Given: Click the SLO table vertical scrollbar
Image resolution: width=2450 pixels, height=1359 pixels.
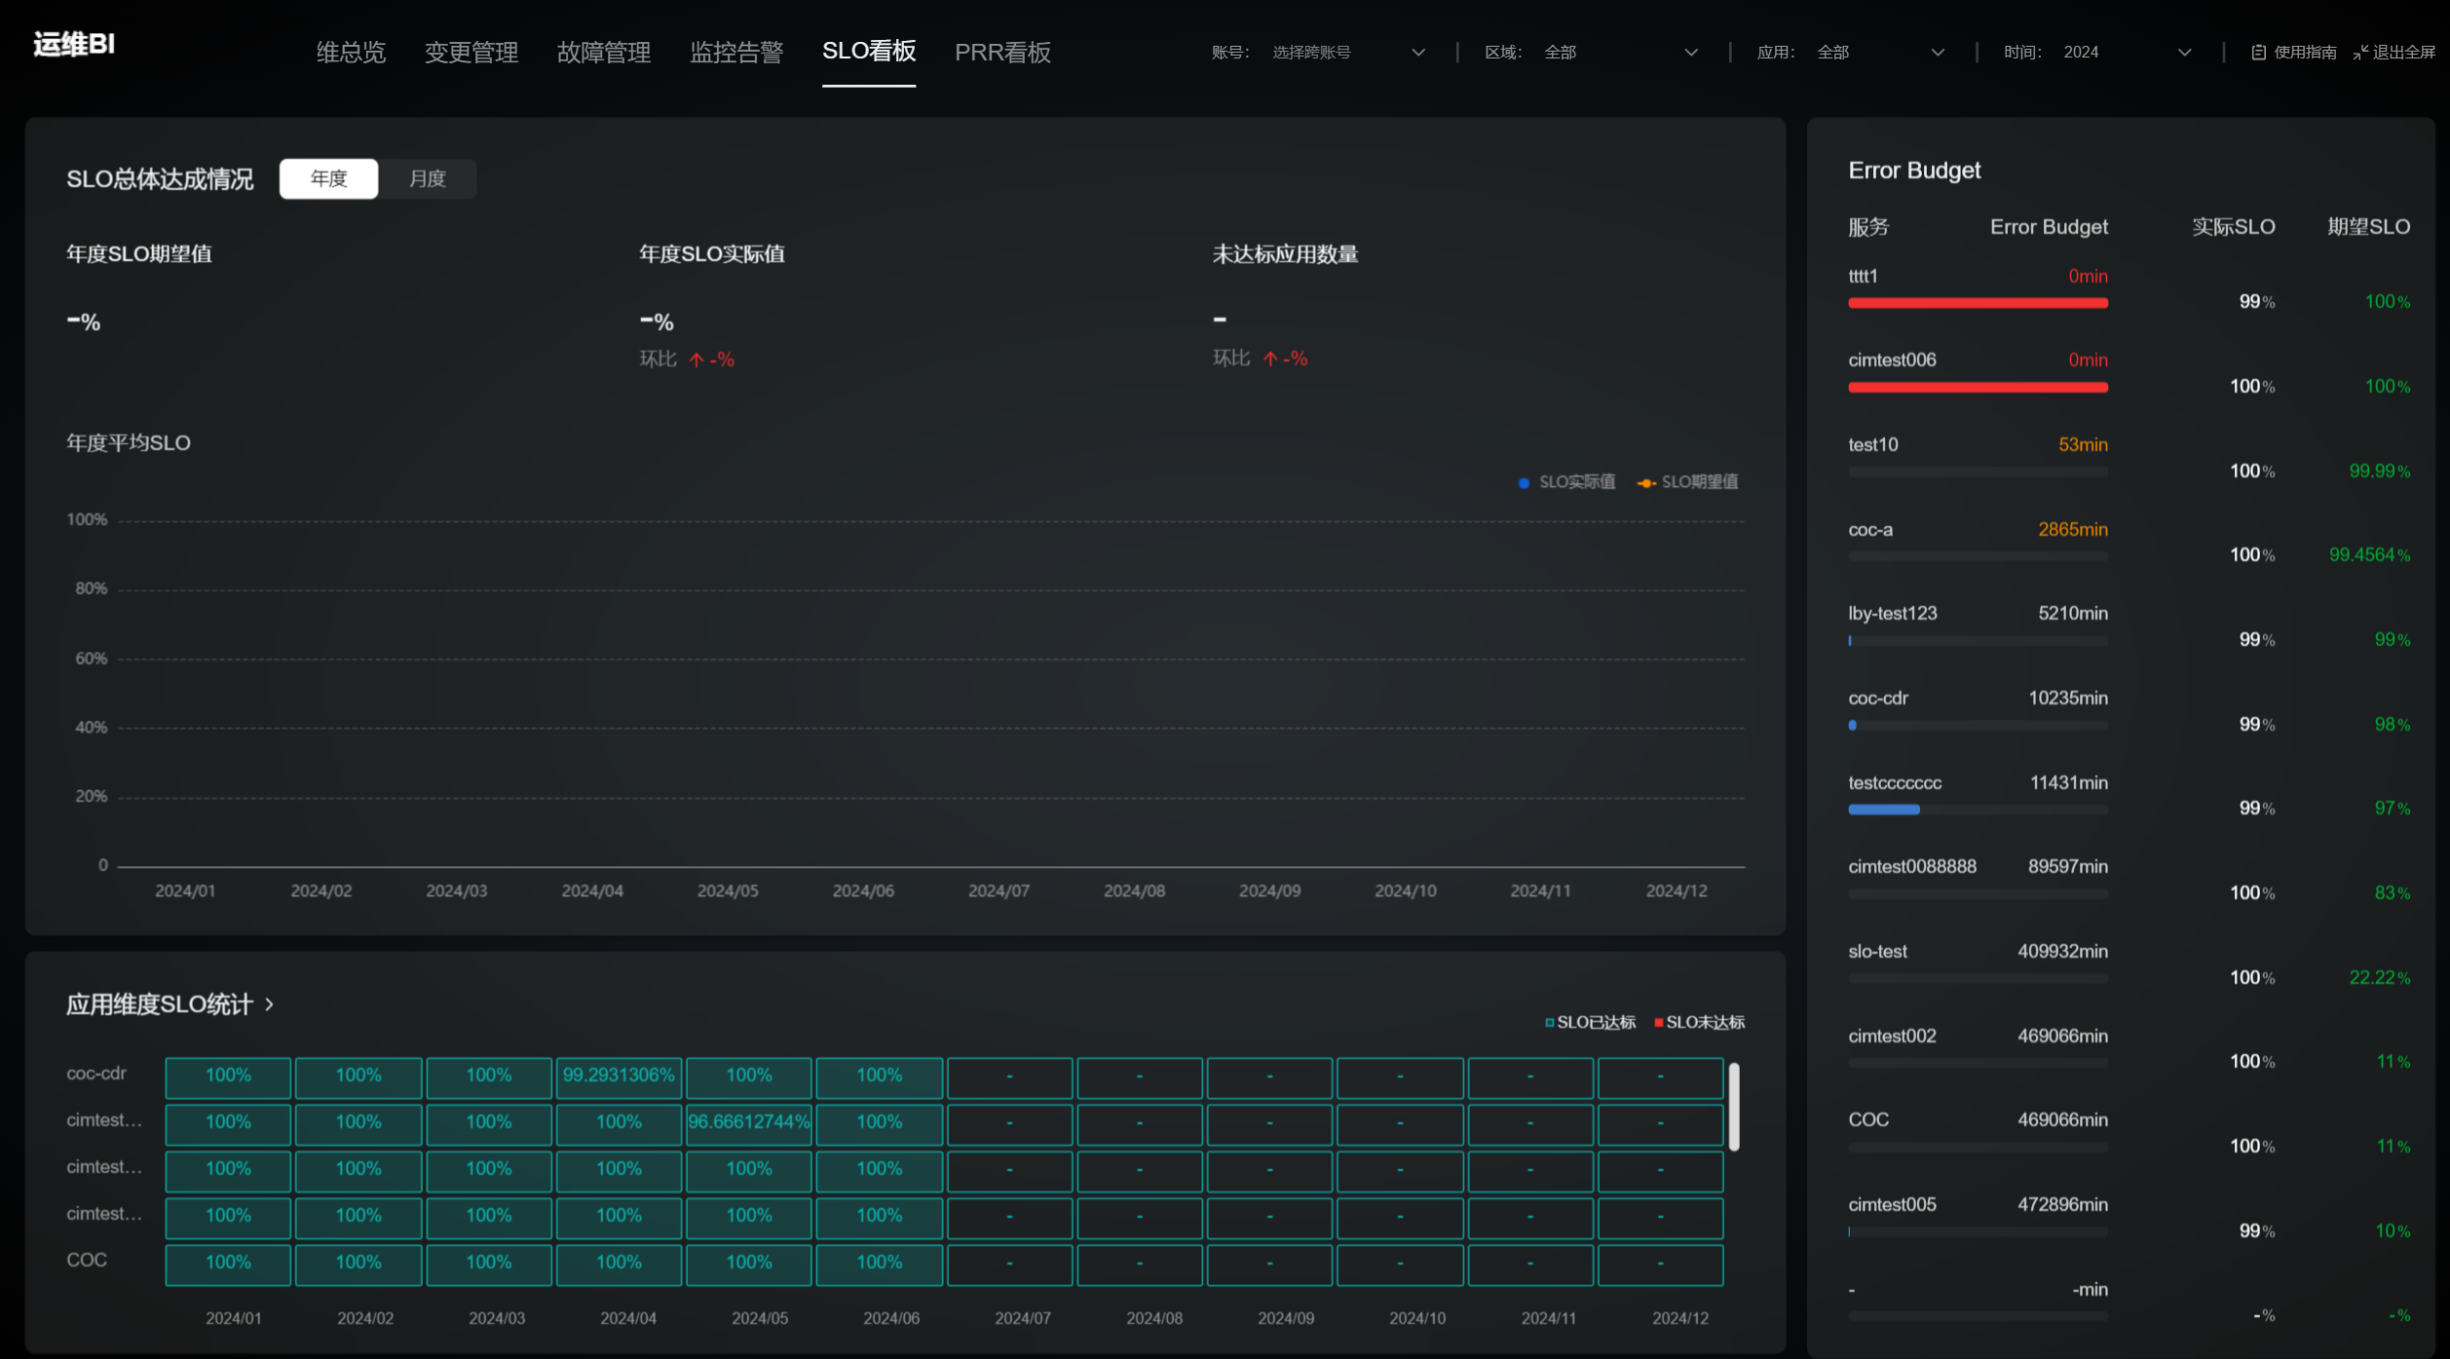Looking at the screenshot, I should [1733, 1107].
